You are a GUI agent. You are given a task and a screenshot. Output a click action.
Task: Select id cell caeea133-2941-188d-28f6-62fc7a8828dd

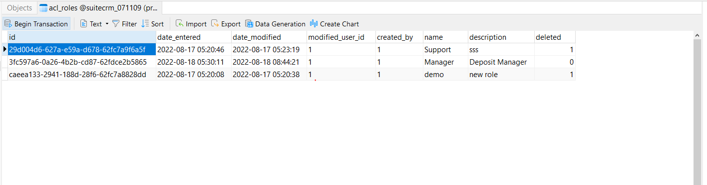[x=82, y=75]
